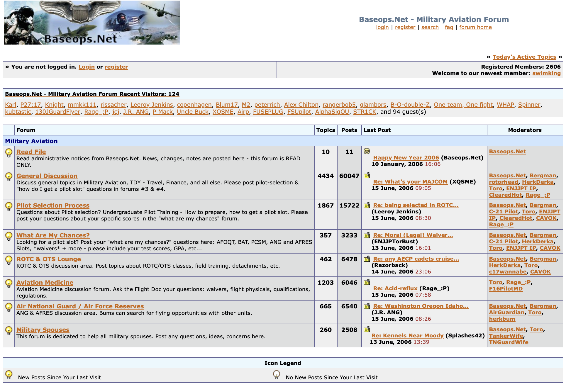Click the post icon in Military Spouses last post
Image resolution: width=566 pixels, height=384 pixels.
tap(367, 329)
